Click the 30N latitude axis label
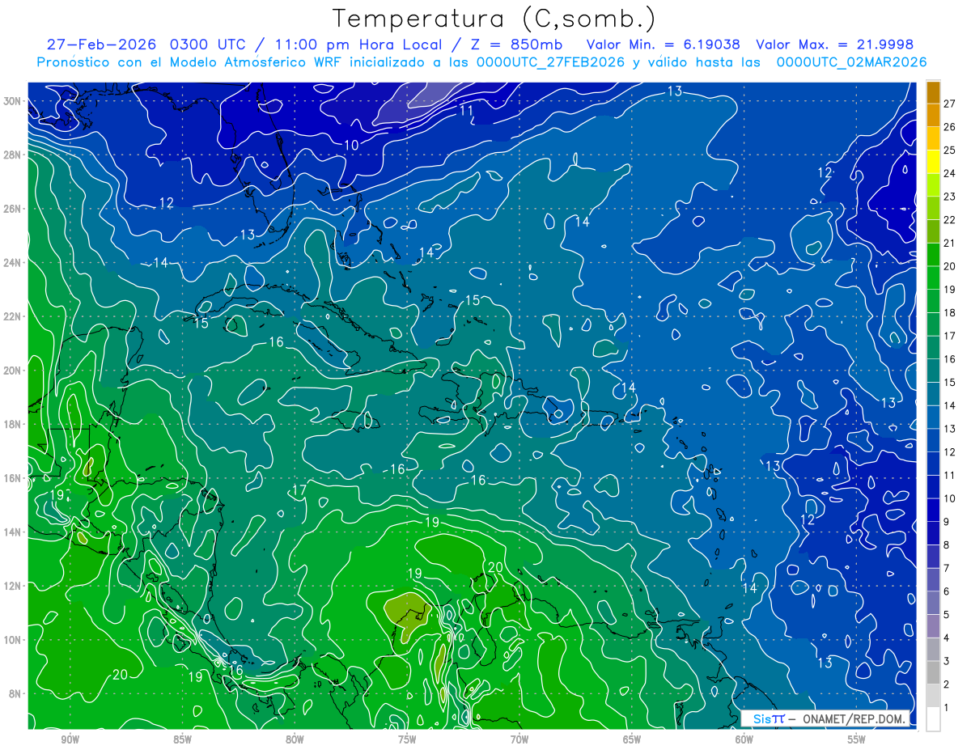The height and width of the screenshot is (750, 971). point(14,100)
